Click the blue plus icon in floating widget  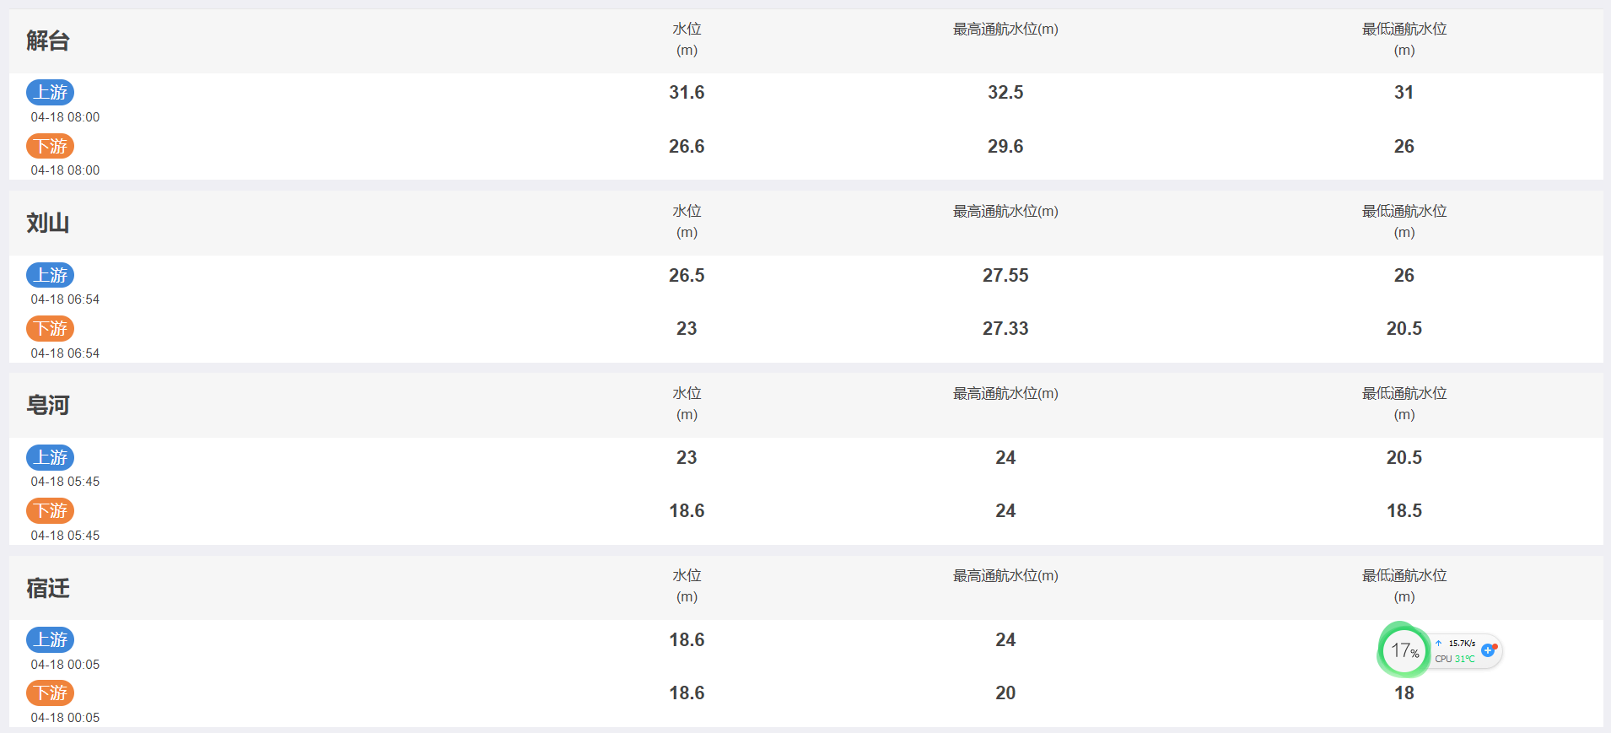[1488, 650]
